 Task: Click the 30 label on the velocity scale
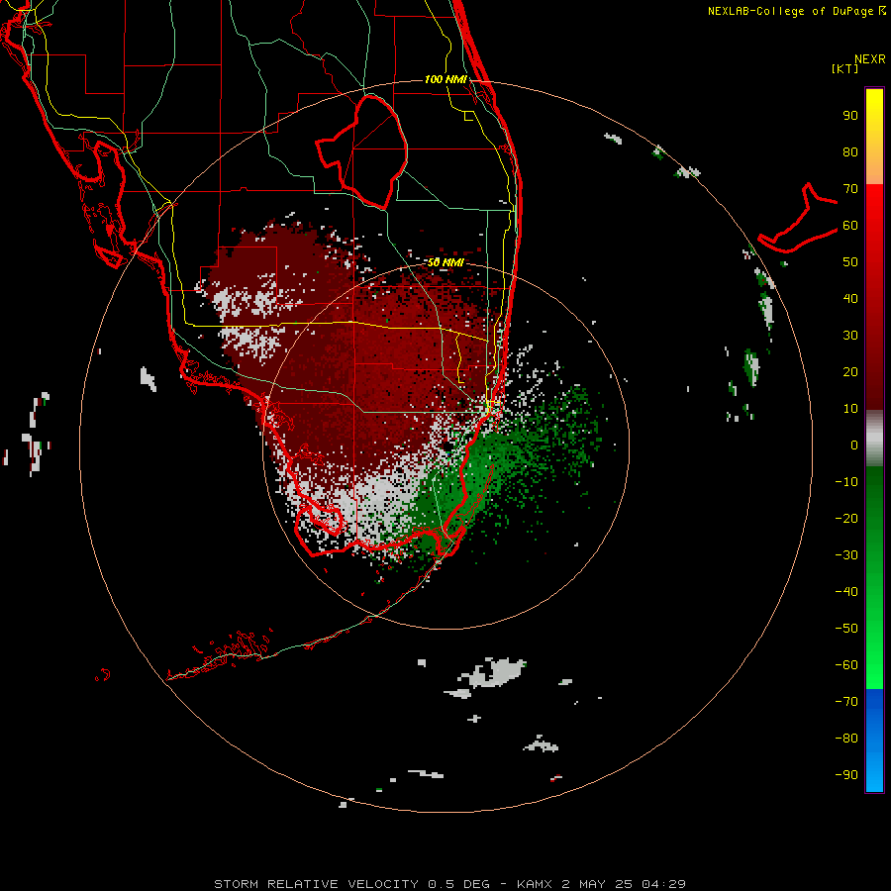(850, 336)
